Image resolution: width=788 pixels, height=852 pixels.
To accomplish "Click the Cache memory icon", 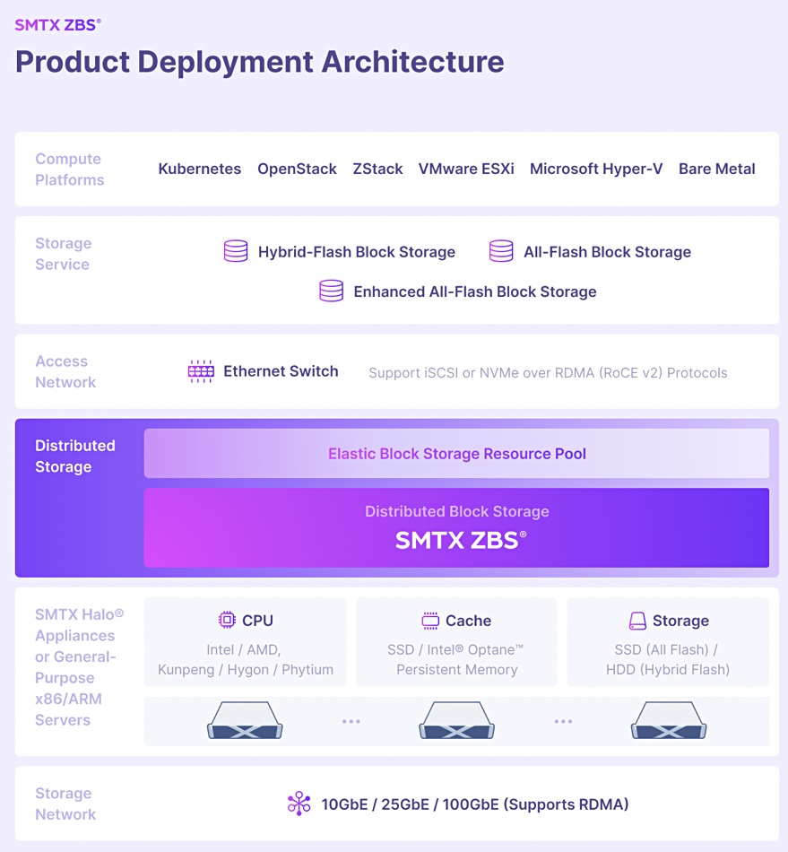I will [x=430, y=620].
